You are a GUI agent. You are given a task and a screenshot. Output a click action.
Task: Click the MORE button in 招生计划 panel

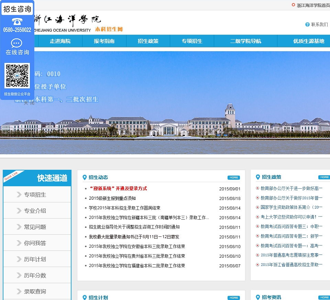click(x=233, y=298)
